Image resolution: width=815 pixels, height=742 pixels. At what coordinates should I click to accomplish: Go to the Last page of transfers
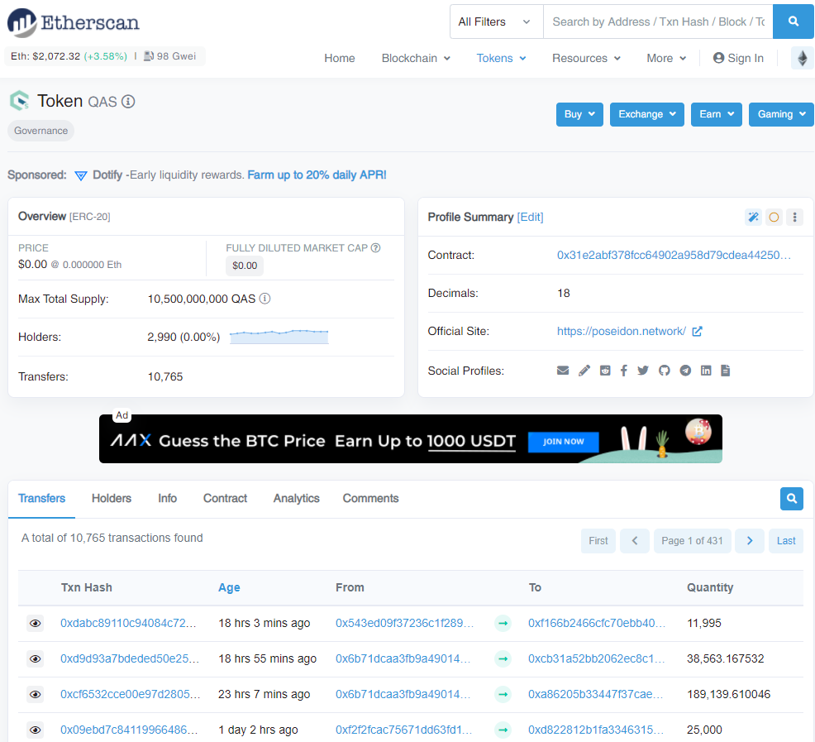786,541
